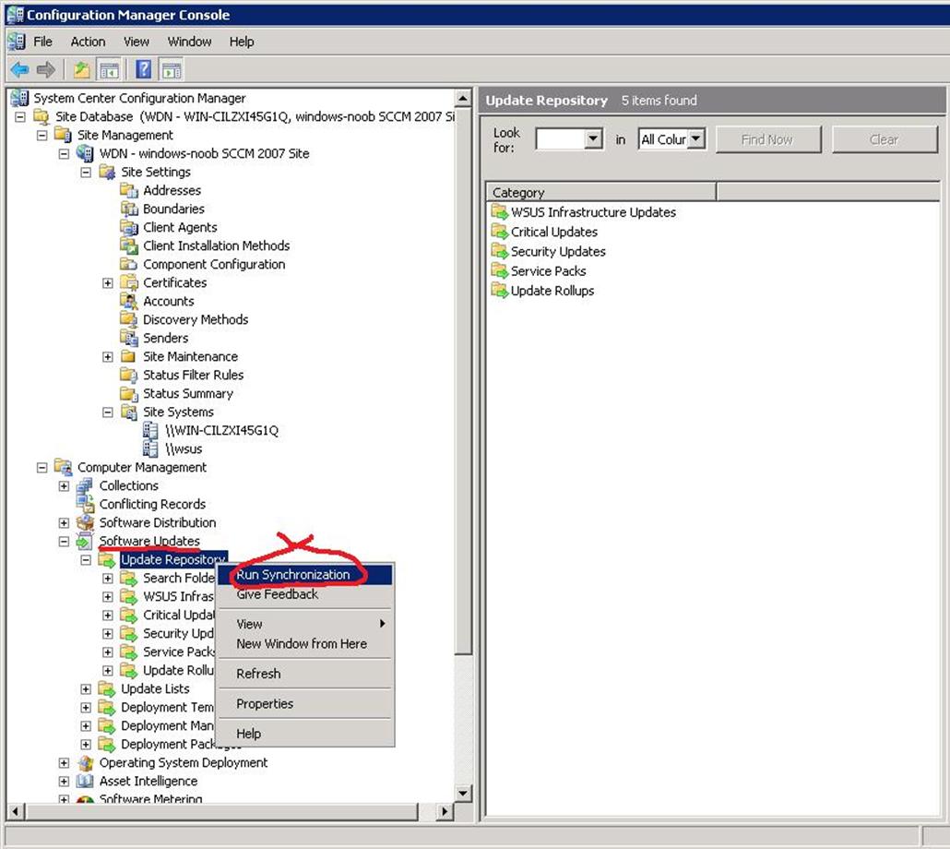Viewport: 950px width, 849px height.
Task: Click the Forward arrow toolbar icon
Action: (46, 70)
